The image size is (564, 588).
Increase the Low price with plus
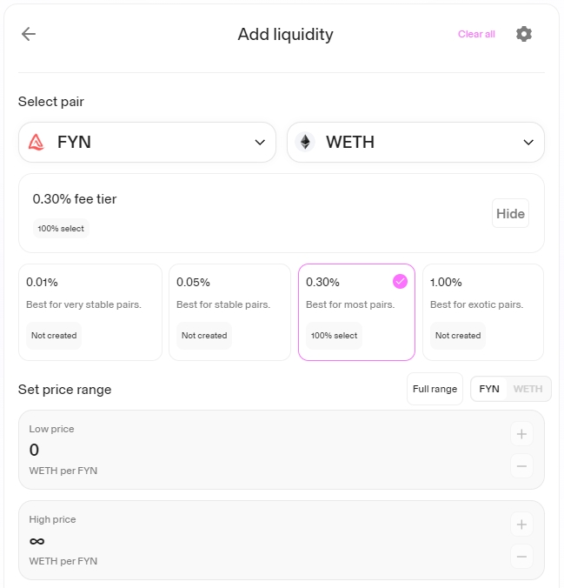(x=521, y=434)
